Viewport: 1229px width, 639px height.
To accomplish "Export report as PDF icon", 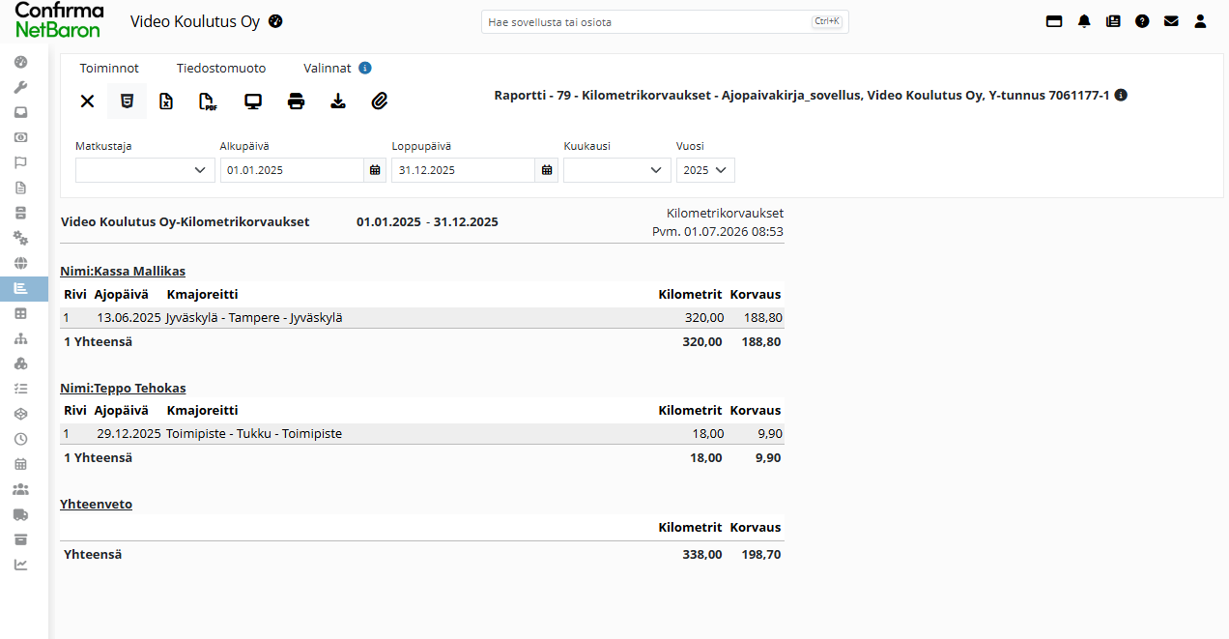I will point(208,102).
